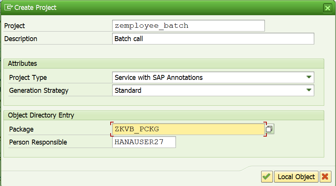Close the Create Project dialog window

327,8
